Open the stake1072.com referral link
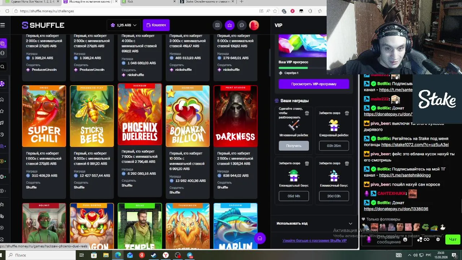 415,145
